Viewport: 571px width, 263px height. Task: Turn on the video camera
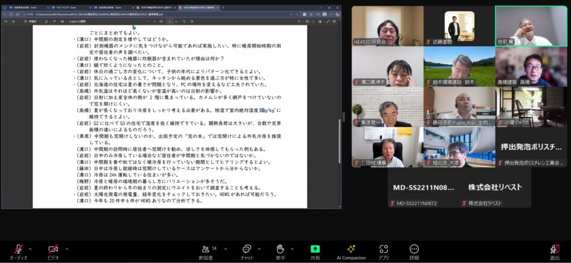[x=53, y=249]
